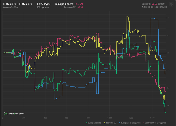
Task: Click the '1 527 Руки' hands count
Action: 43,4
